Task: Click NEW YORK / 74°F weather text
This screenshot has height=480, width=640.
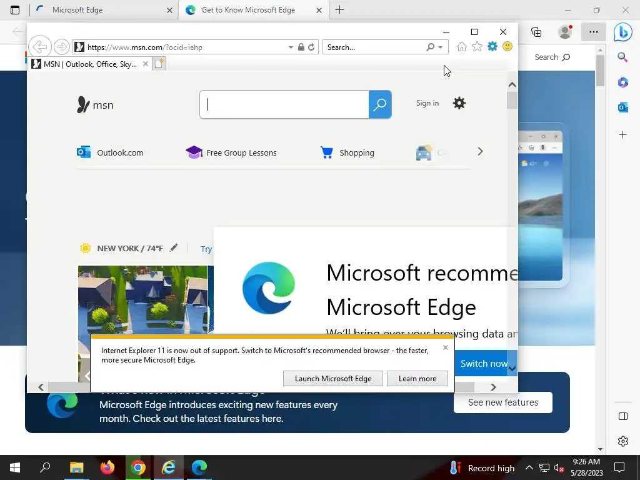Action: click(x=130, y=248)
